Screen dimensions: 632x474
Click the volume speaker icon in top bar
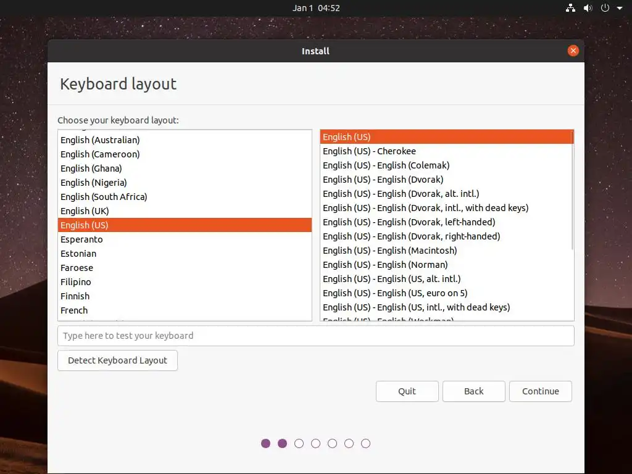coord(588,7)
